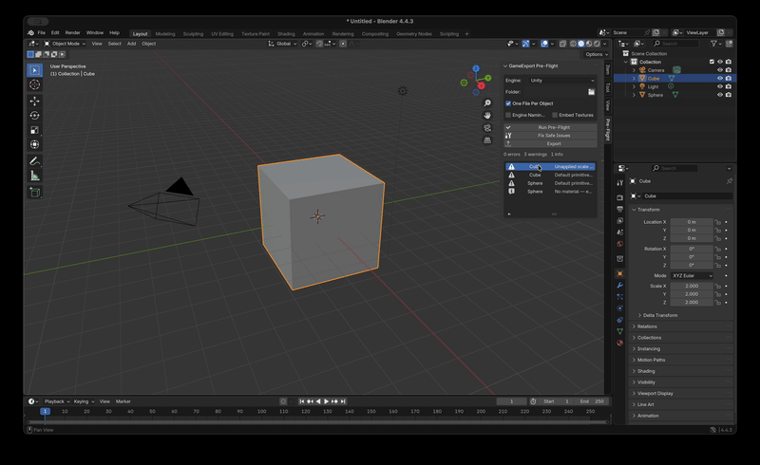The width and height of the screenshot is (760, 465).
Task: Select the Cursor tool in the viewport toolbar
Action: 34,84
